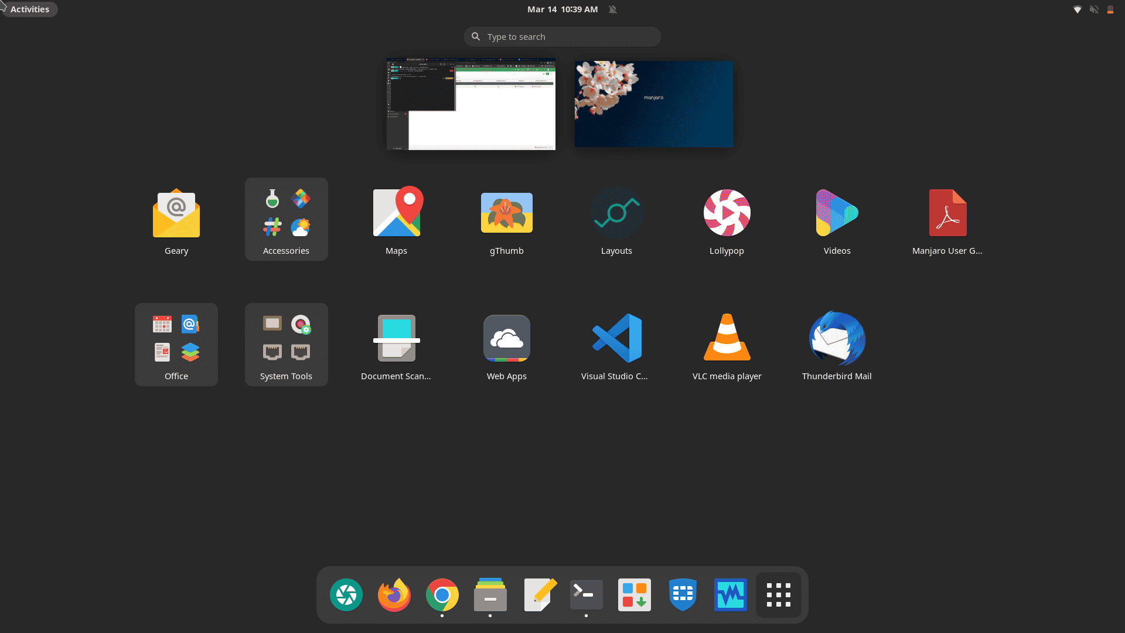Focus the Type to search field
1125x633 pixels.
click(x=562, y=36)
